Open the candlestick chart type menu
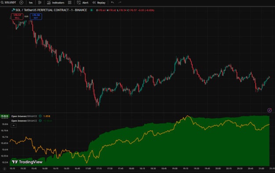 40,3
